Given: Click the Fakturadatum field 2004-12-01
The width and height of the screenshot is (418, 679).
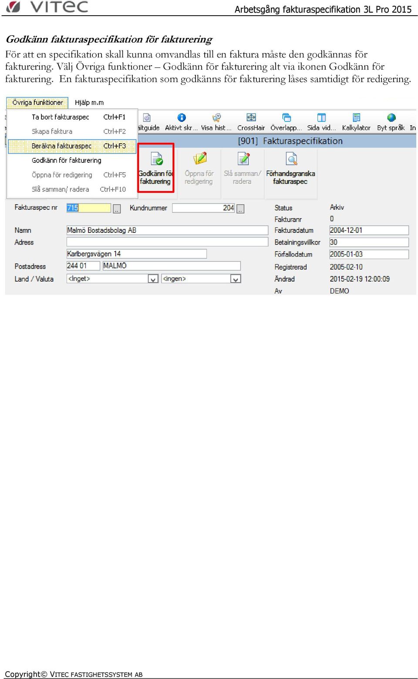Looking at the screenshot, I should [369, 230].
